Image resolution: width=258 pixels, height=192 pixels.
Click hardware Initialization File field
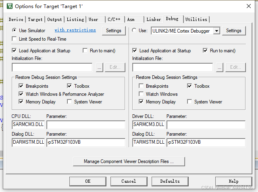click(x=173, y=67)
